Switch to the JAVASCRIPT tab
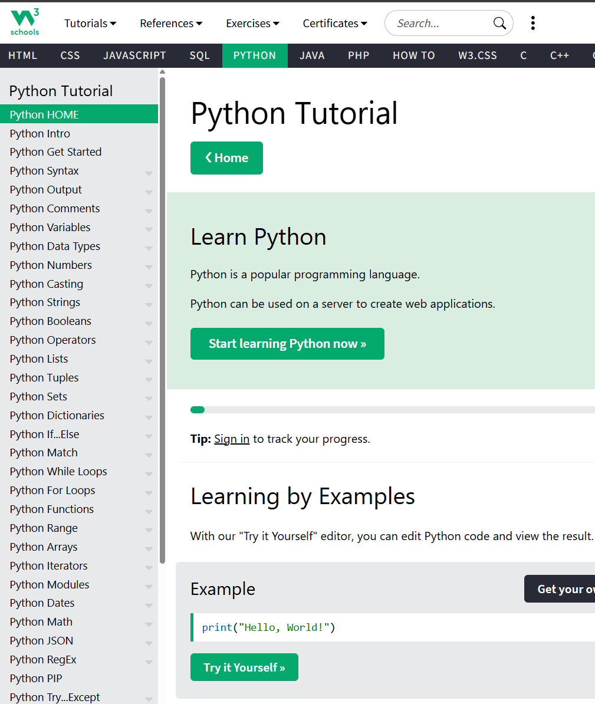 pos(134,55)
